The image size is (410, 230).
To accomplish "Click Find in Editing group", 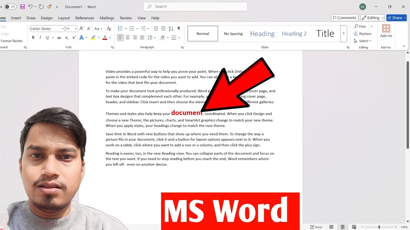I will (360, 27).
